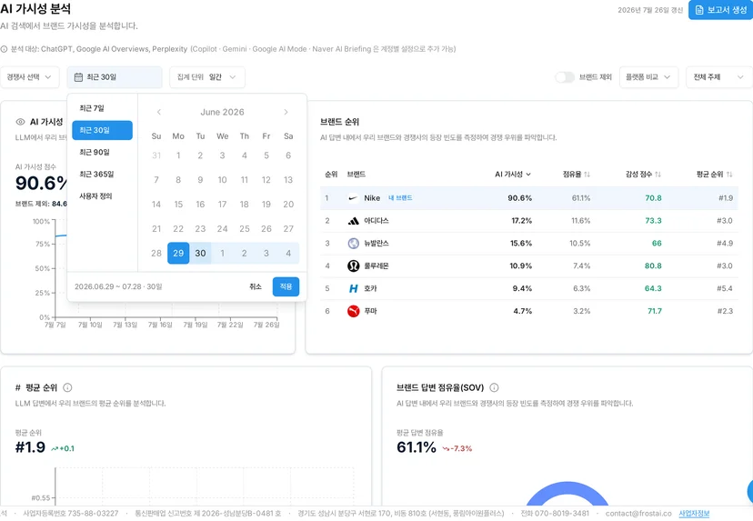Image resolution: width=753 pixels, height=521 pixels.
Task: Click the 보고서 생성 button
Action: (x=720, y=10)
